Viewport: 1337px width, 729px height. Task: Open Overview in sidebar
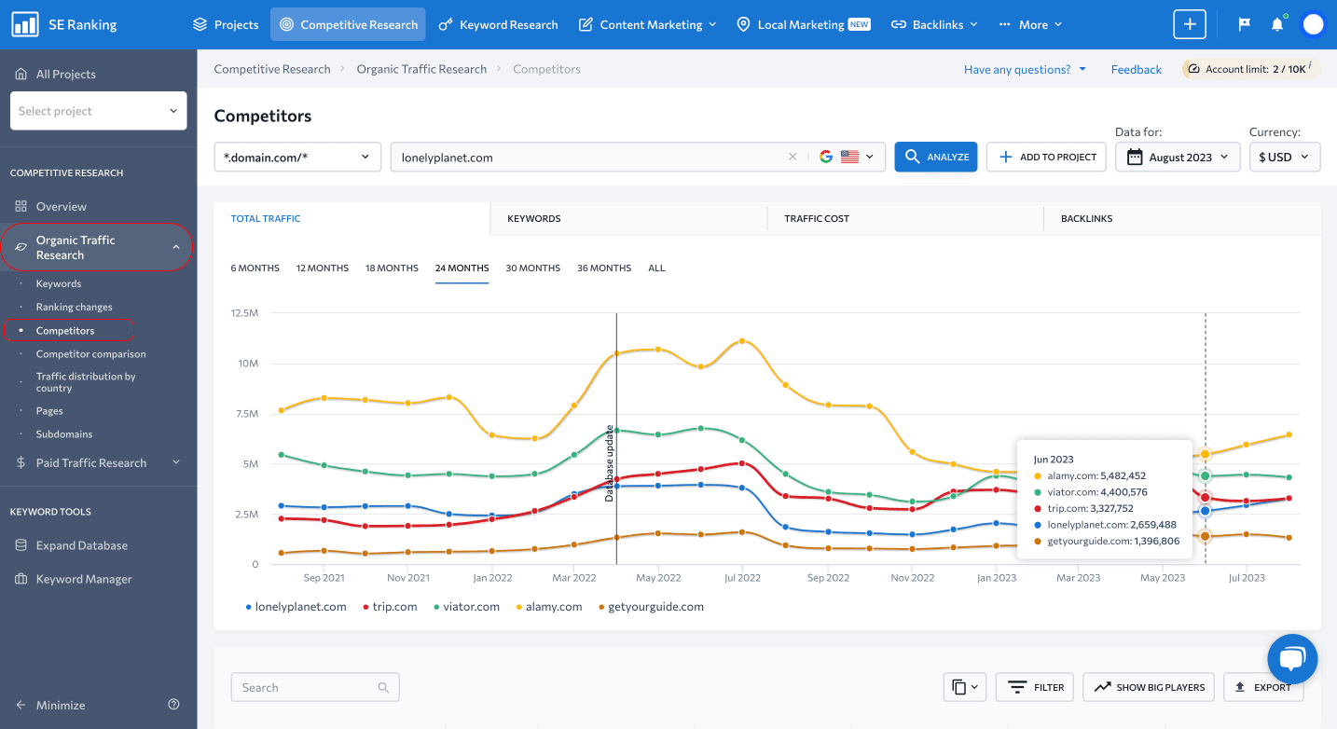coord(51,206)
